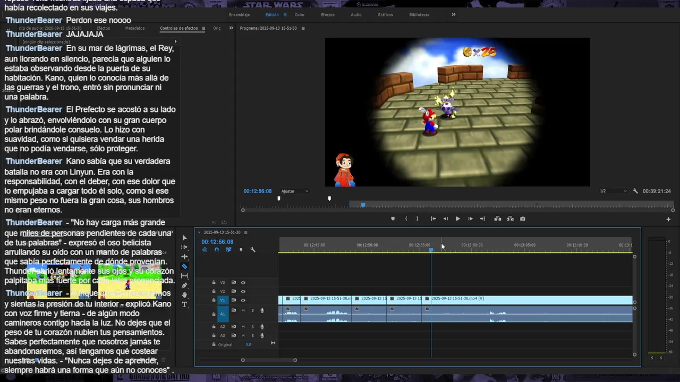Show hidden source panel tabs chevron

tap(231, 28)
